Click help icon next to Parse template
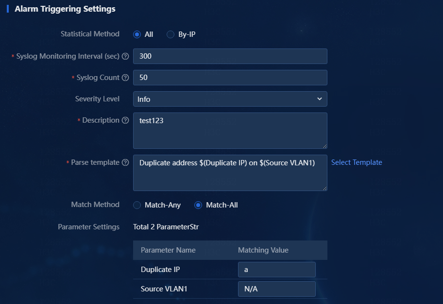 [x=125, y=163]
